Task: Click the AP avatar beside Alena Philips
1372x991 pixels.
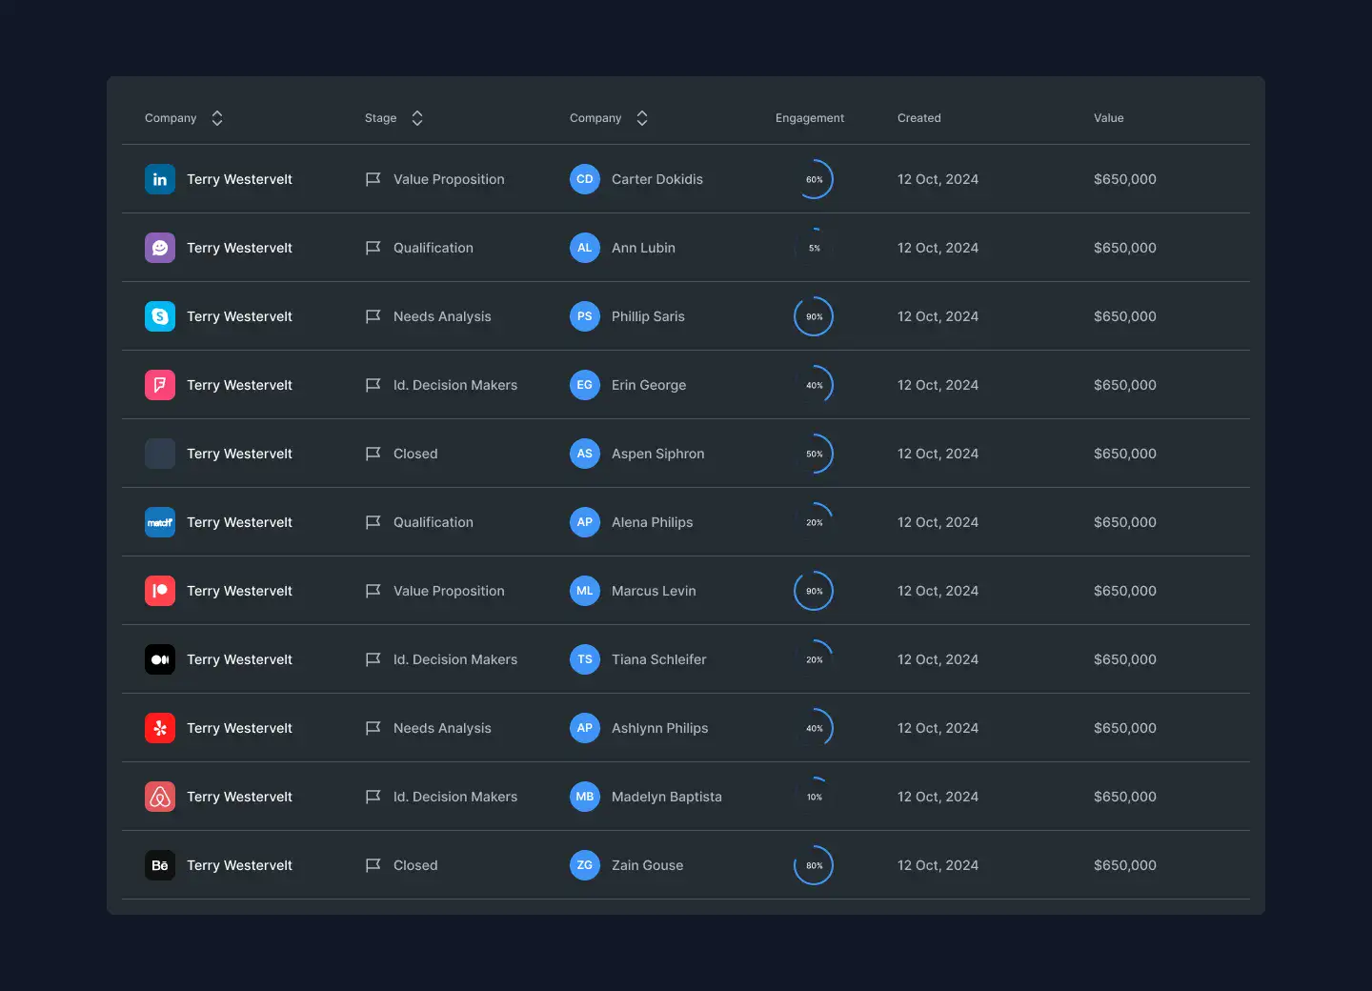Action: (585, 522)
